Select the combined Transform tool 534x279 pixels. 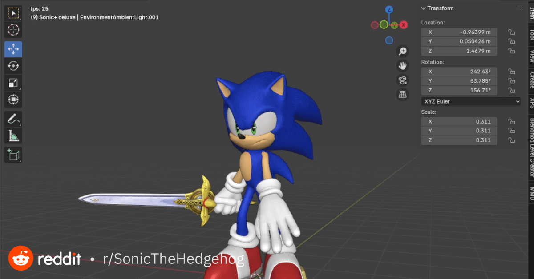click(x=13, y=100)
